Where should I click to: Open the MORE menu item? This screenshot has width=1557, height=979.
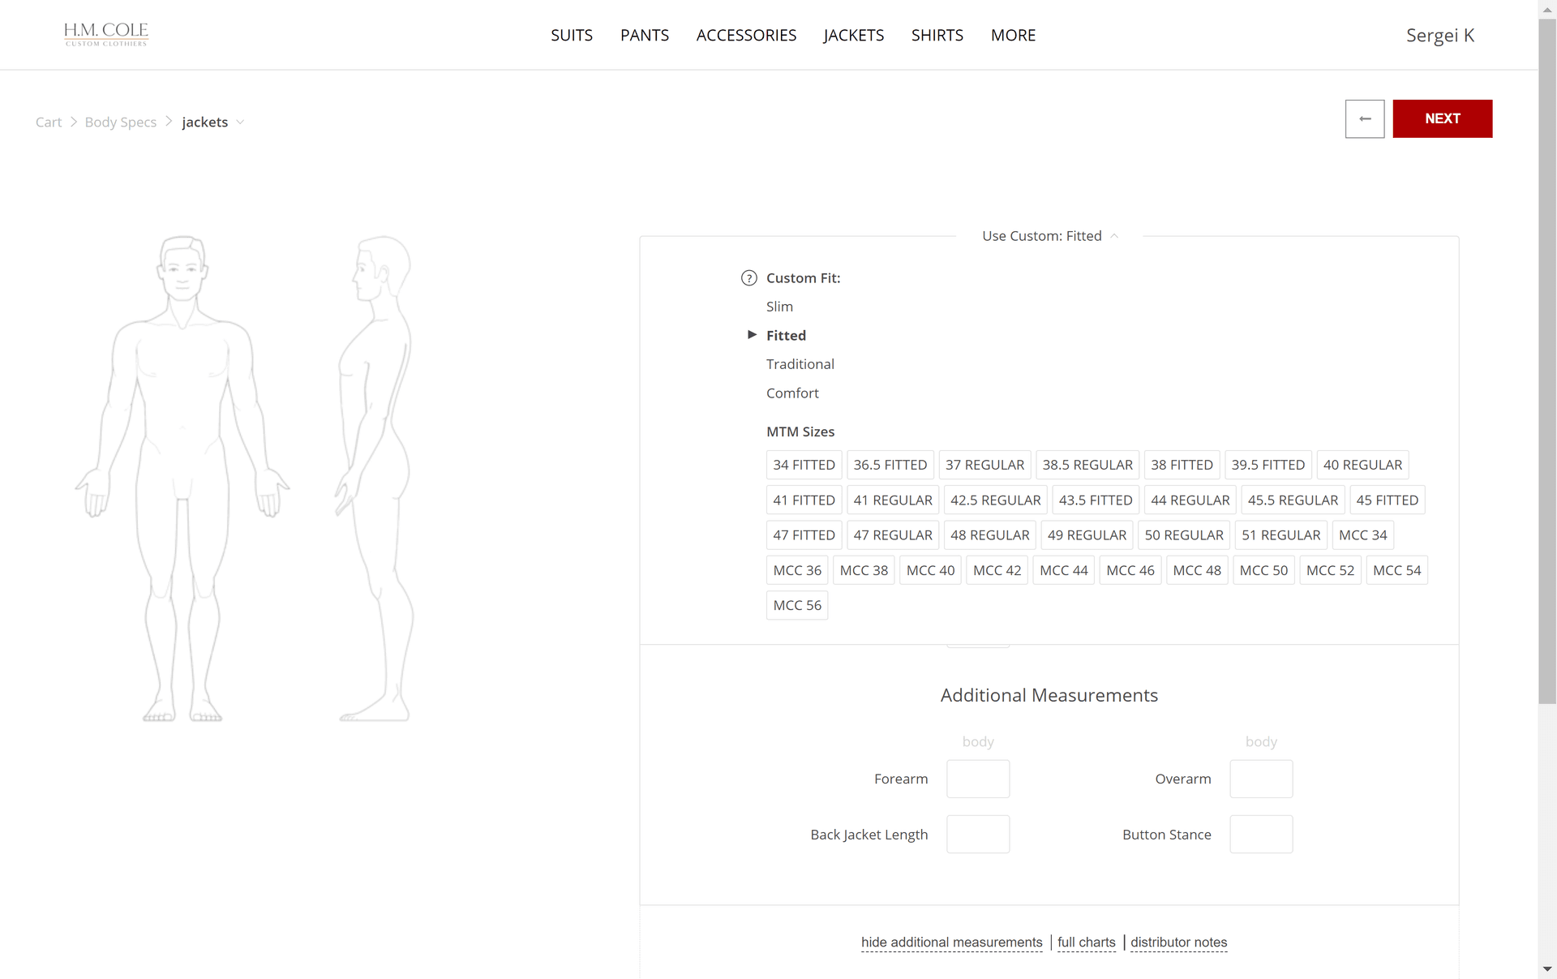1012,35
